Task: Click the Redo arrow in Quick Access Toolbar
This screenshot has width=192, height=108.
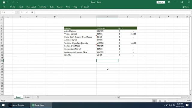Action: 13,2
